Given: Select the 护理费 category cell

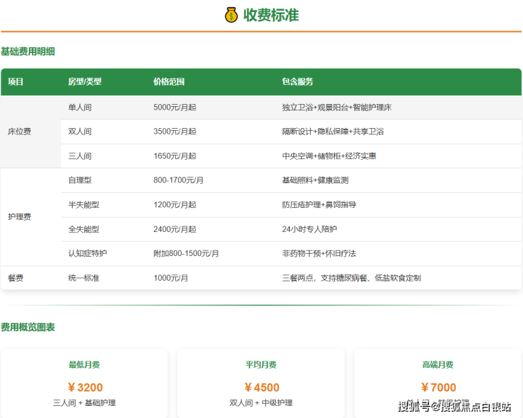Looking at the screenshot, I should [19, 217].
